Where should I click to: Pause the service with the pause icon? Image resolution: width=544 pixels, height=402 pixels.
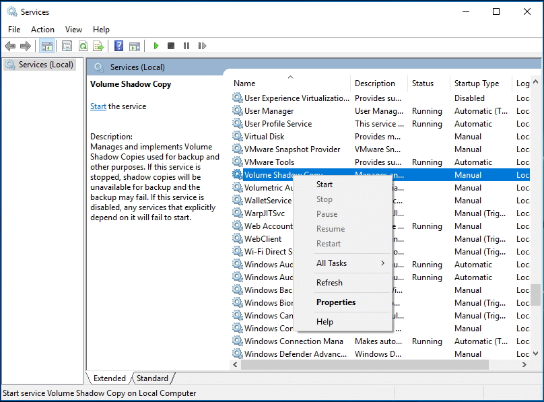point(187,46)
